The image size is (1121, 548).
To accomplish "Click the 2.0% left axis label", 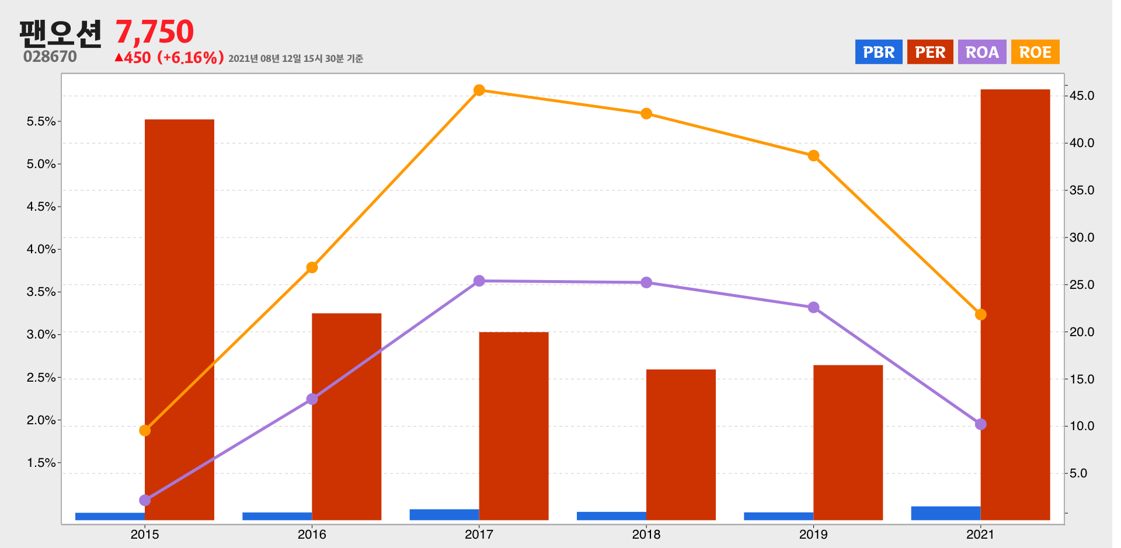I will tap(41, 420).
